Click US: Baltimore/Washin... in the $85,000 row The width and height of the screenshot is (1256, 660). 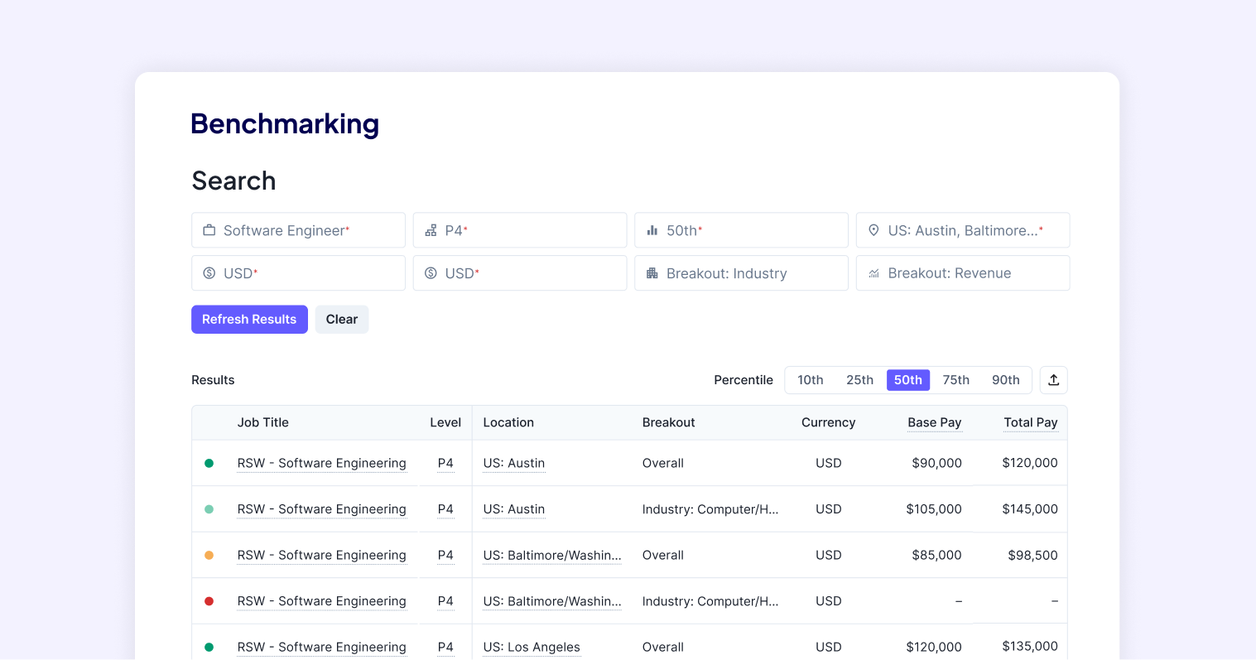coord(552,555)
